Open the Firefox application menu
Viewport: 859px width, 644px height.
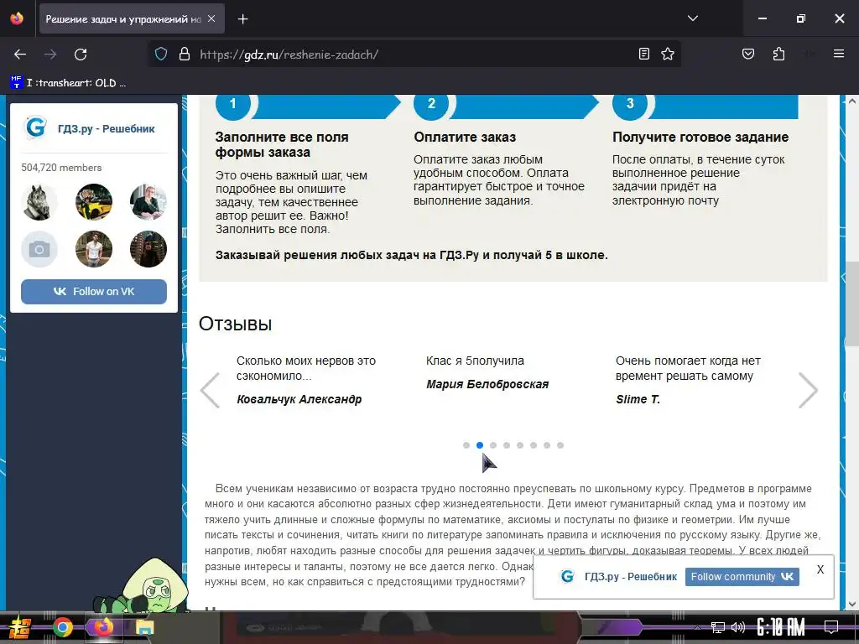point(839,54)
